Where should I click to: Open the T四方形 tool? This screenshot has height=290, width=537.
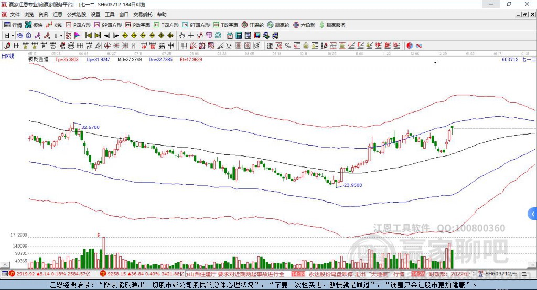tap(166, 25)
